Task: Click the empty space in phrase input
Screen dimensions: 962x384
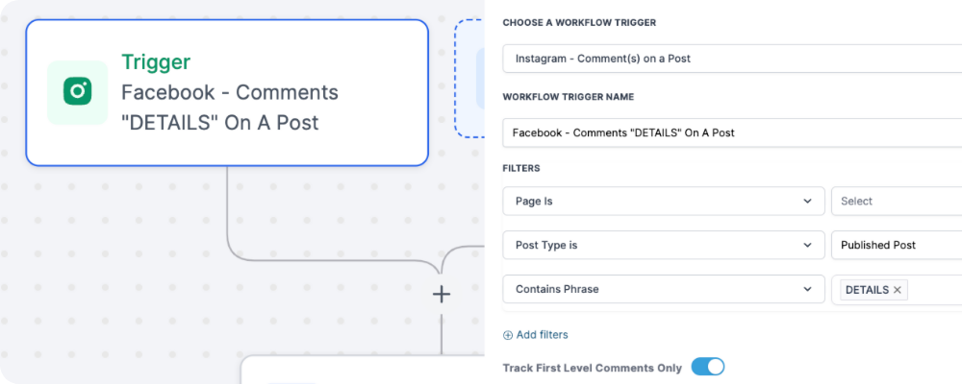Action: click(x=934, y=290)
